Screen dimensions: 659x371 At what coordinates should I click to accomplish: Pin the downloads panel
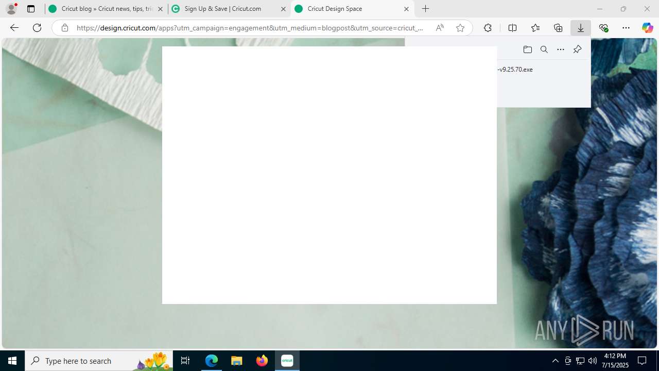(x=577, y=49)
